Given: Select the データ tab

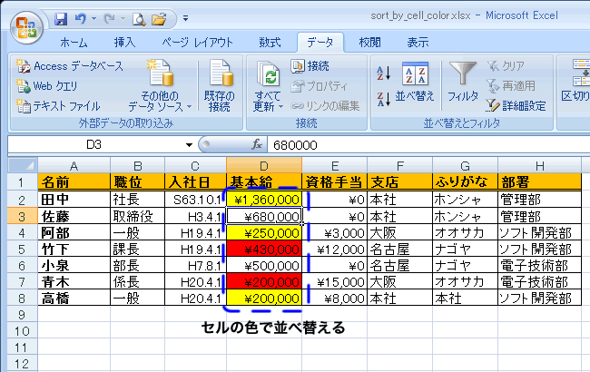Looking at the screenshot, I should 320,43.
